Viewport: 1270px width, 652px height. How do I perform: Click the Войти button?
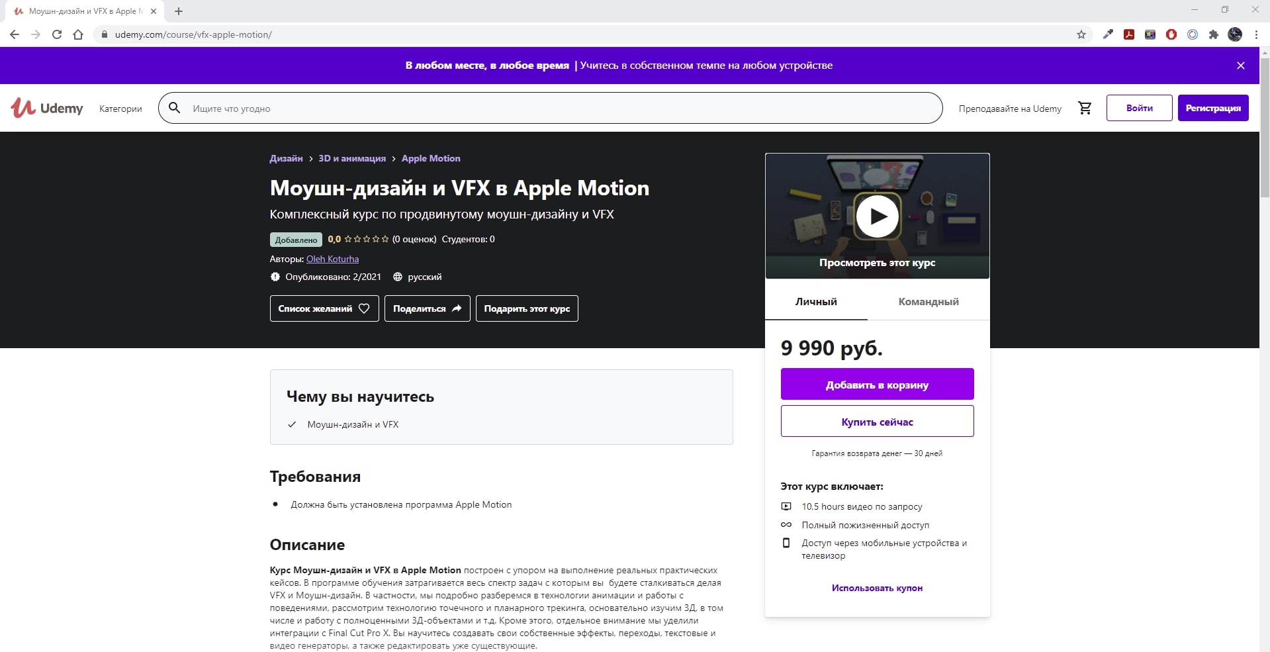(1139, 108)
